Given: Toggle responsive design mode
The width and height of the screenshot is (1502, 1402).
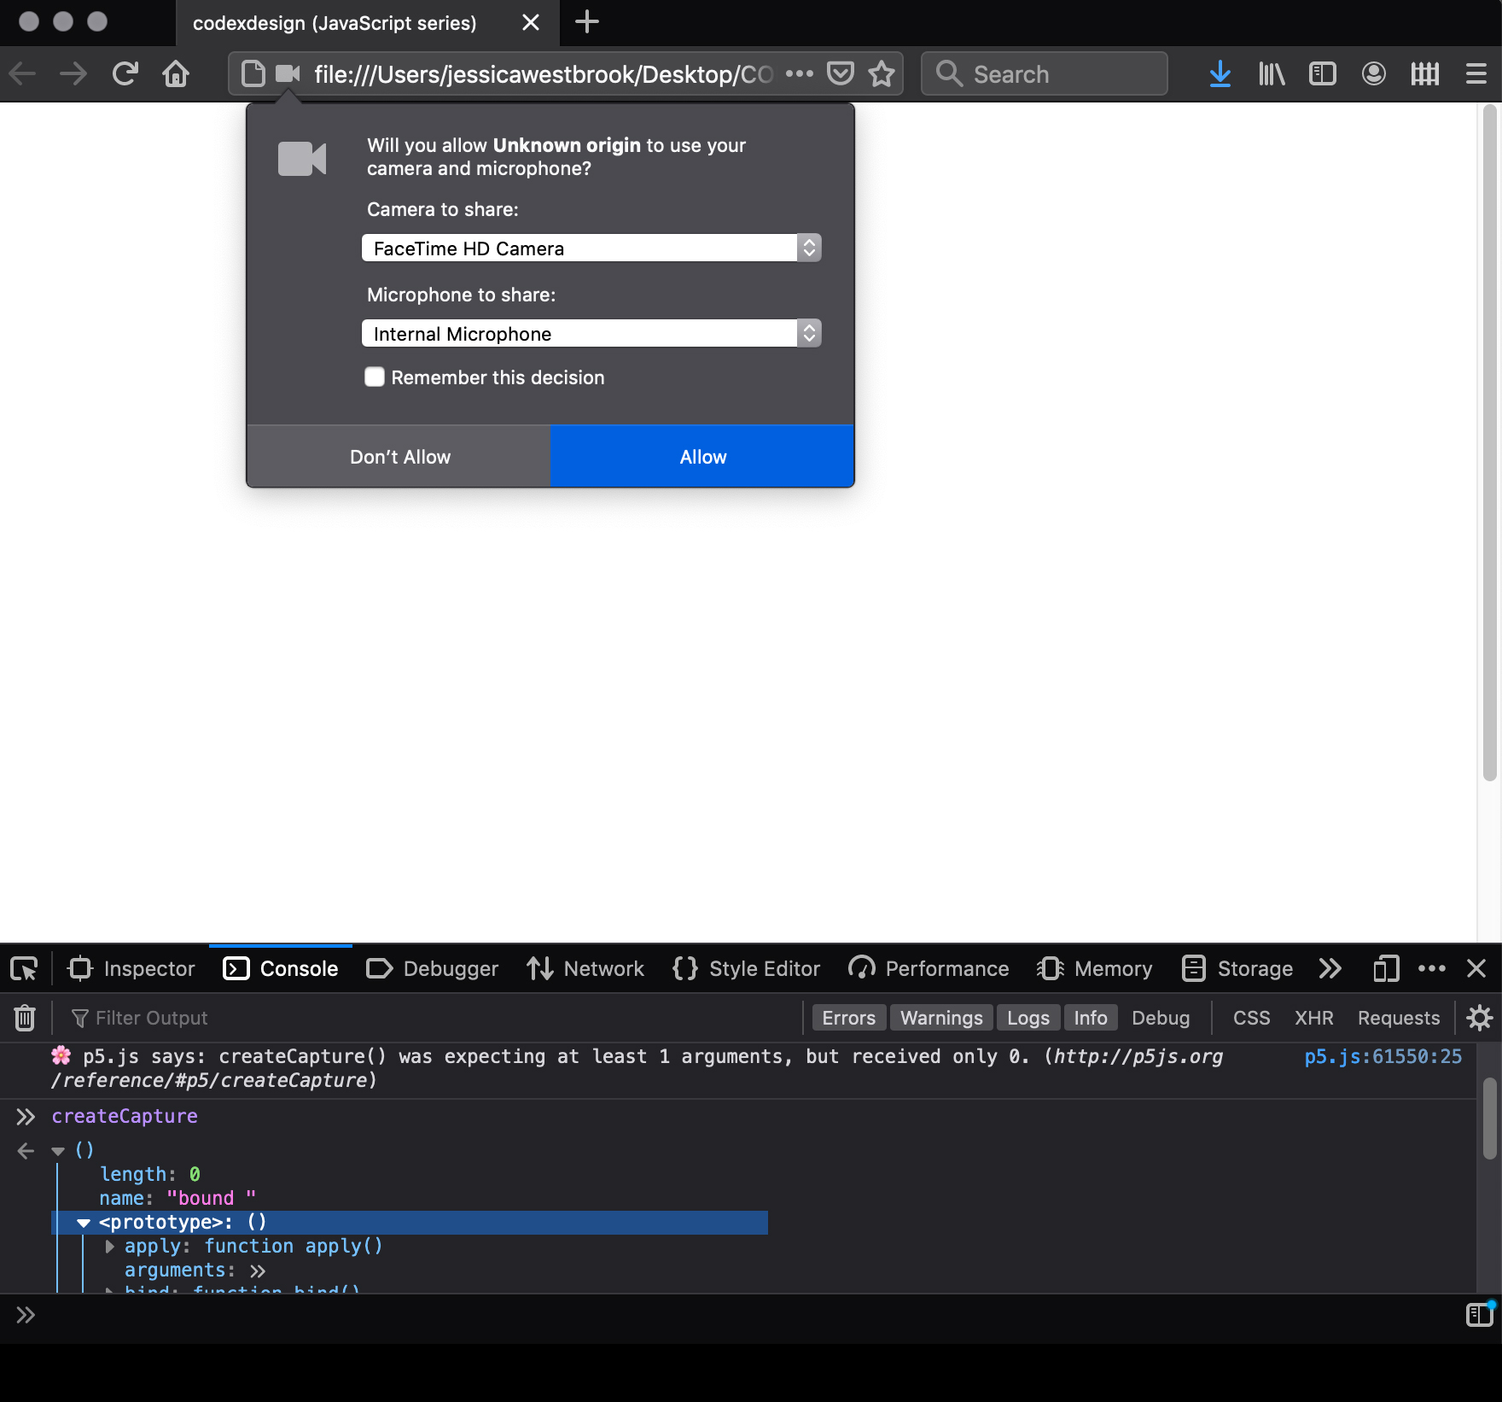Looking at the screenshot, I should [1386, 968].
